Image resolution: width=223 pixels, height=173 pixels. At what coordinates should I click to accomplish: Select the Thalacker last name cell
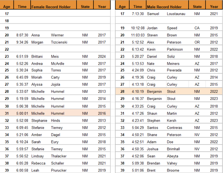(59, 156)
